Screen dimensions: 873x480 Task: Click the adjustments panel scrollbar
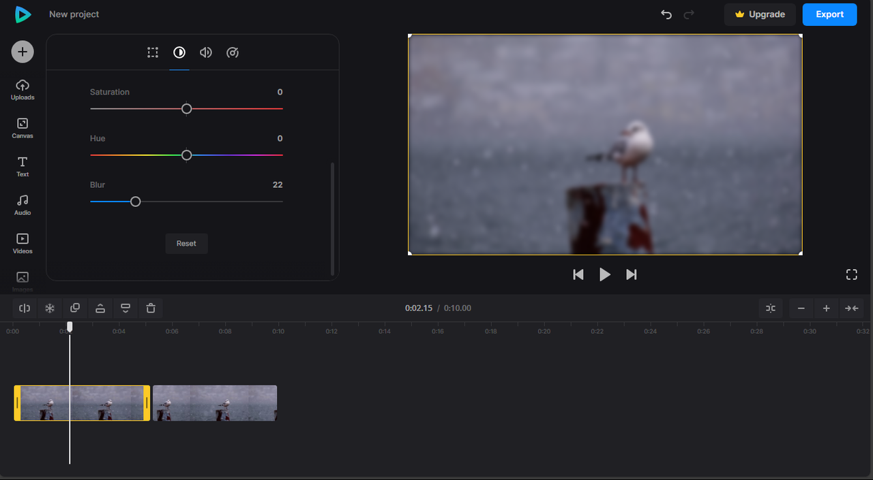332,219
